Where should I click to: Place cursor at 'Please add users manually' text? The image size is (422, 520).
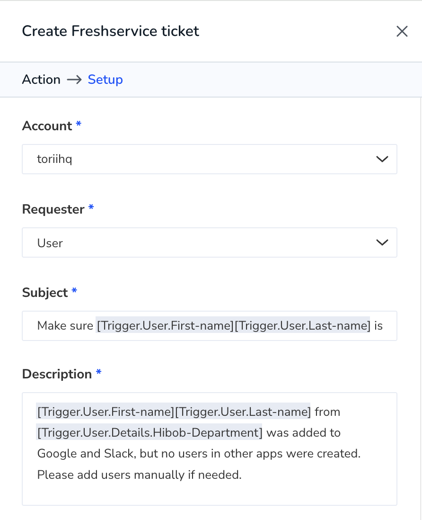pos(111,475)
